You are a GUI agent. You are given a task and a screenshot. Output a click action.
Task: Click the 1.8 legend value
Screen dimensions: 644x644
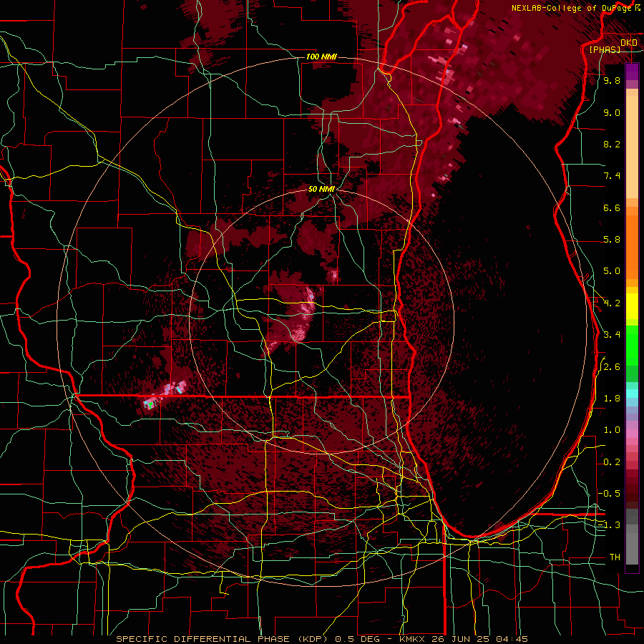pyautogui.click(x=612, y=399)
